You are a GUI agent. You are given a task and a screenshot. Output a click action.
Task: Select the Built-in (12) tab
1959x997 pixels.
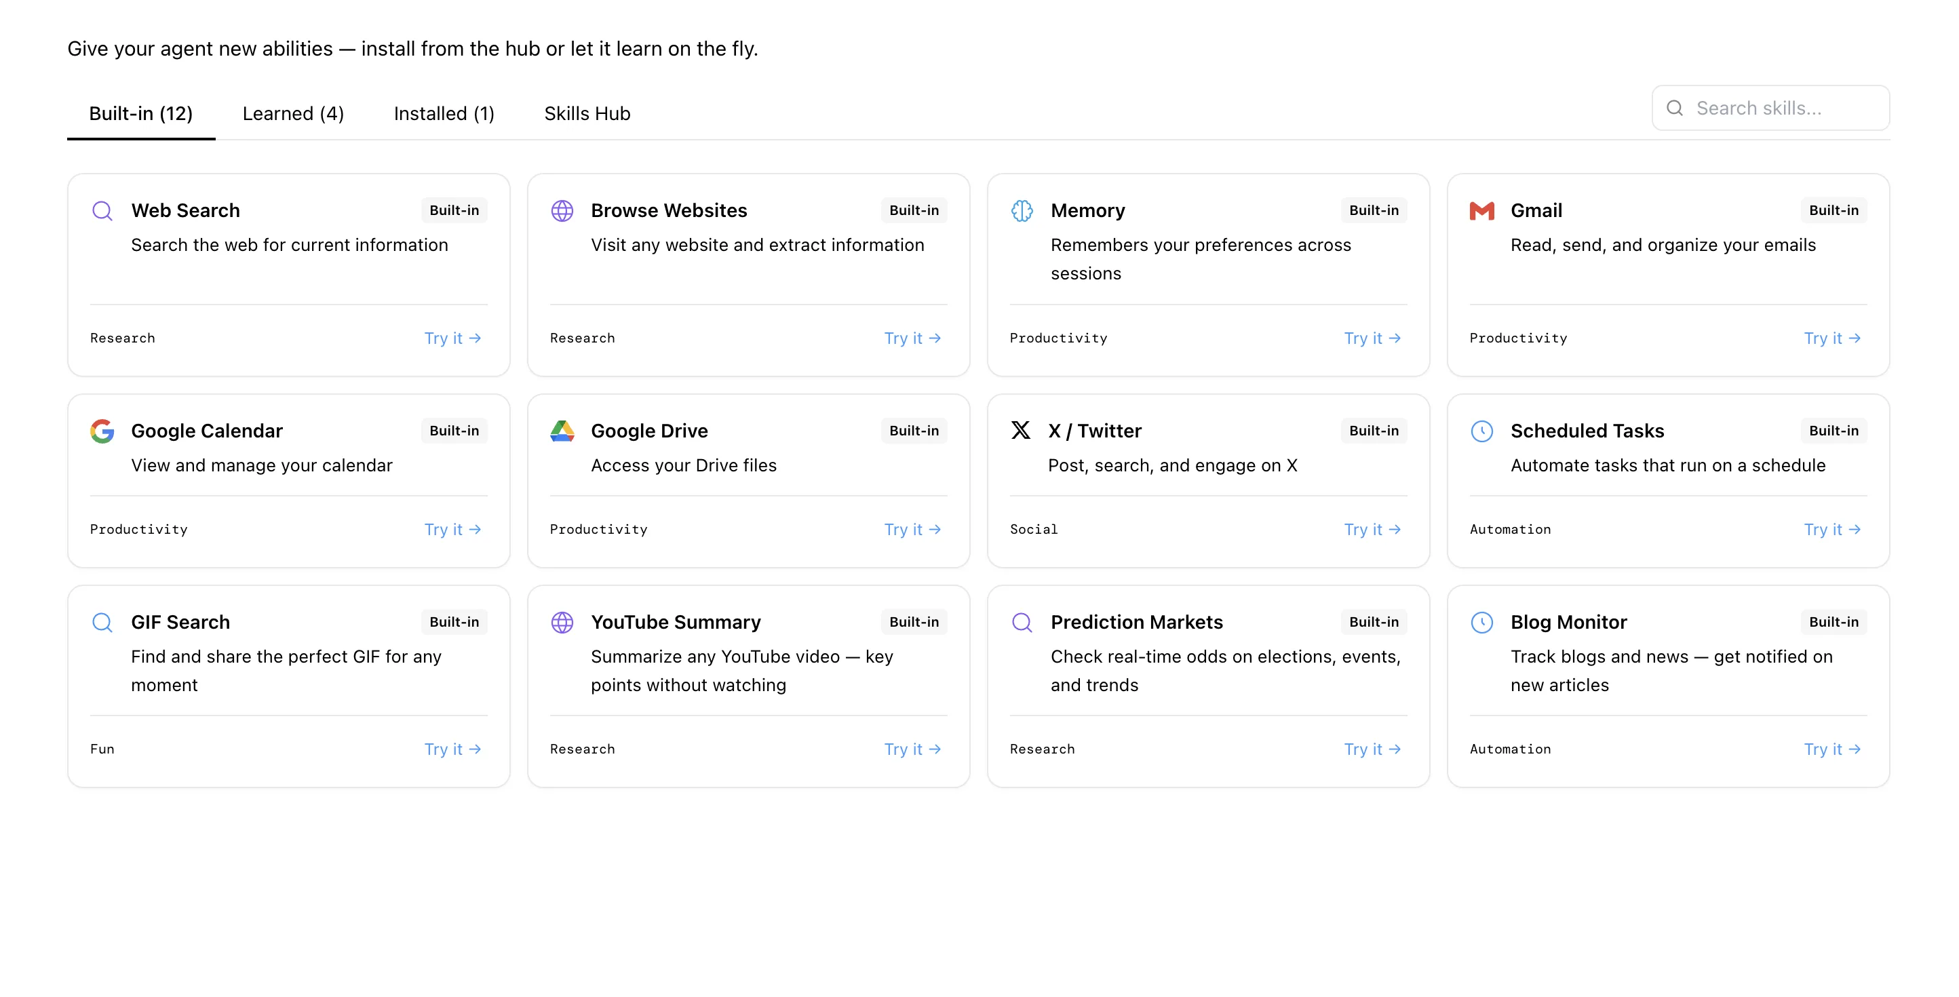pos(140,113)
